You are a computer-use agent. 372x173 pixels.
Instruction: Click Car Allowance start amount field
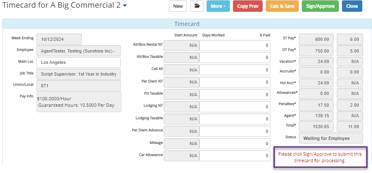tap(182, 156)
